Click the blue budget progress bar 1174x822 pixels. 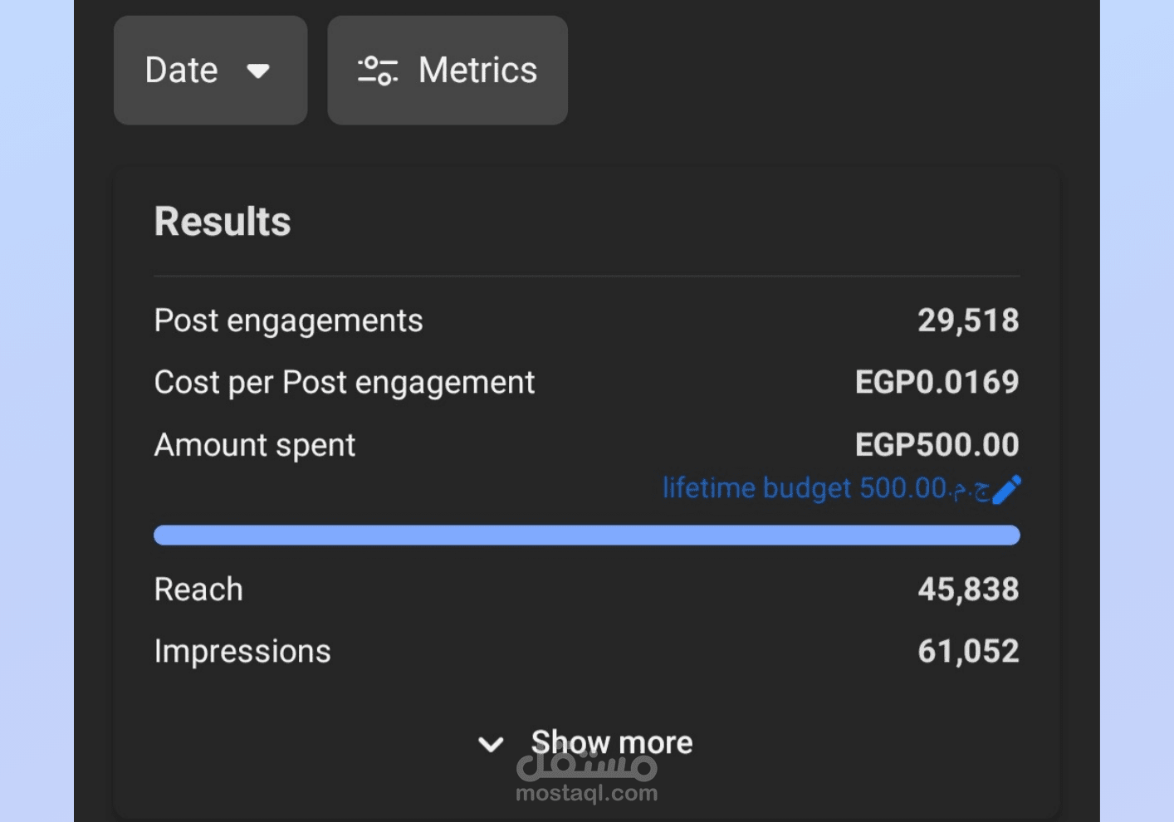point(586,536)
